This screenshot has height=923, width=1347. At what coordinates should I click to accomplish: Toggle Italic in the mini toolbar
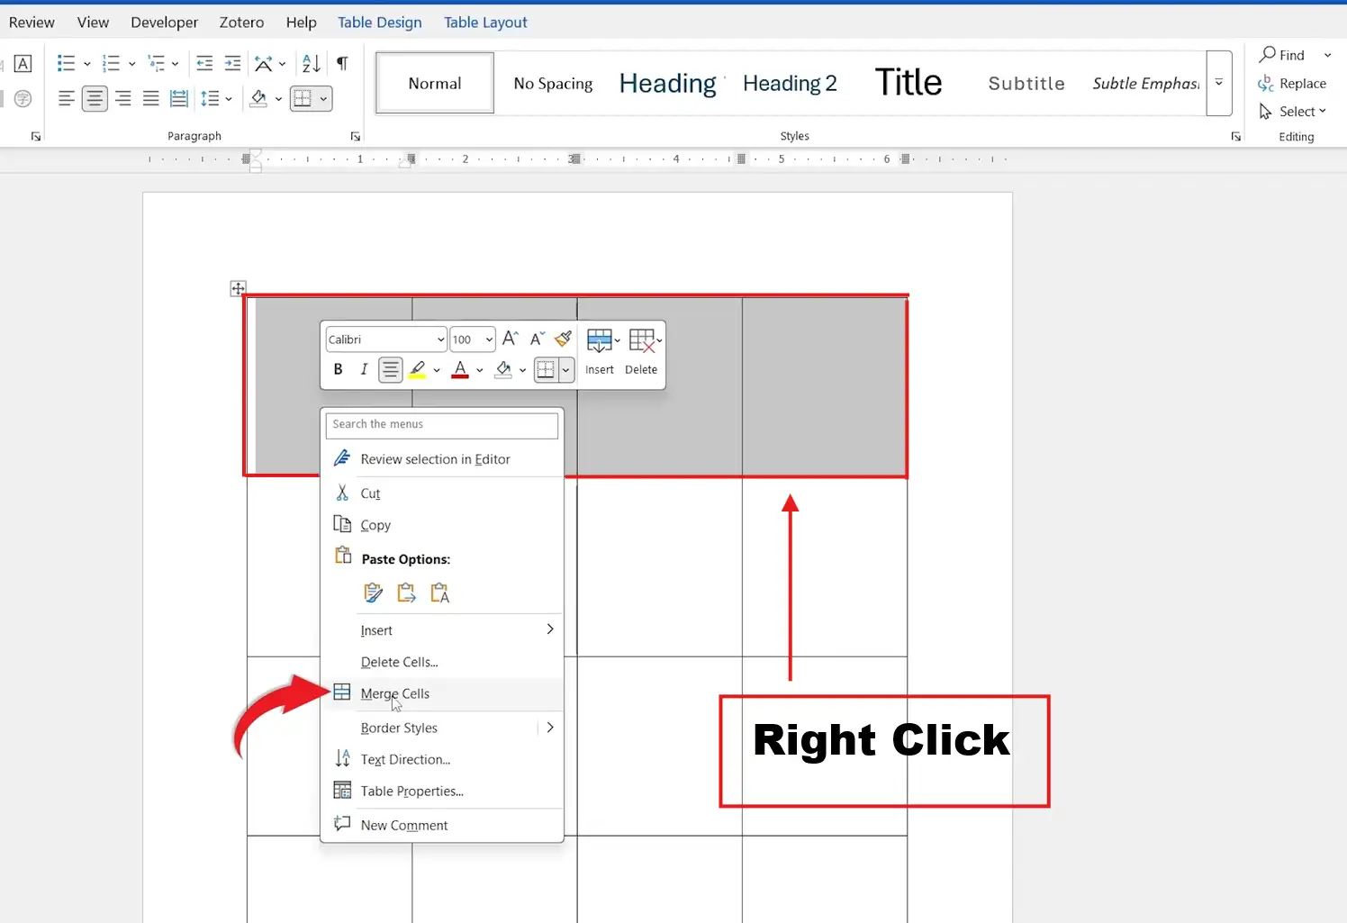tap(364, 369)
